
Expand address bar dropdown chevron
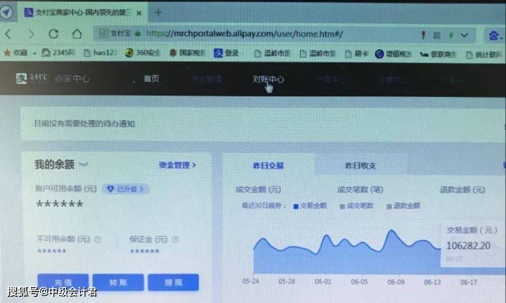(464, 35)
